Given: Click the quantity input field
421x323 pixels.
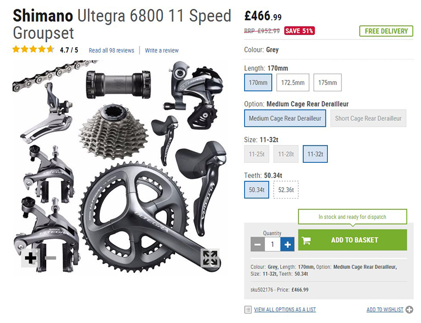Looking at the screenshot, I should tap(273, 244).
